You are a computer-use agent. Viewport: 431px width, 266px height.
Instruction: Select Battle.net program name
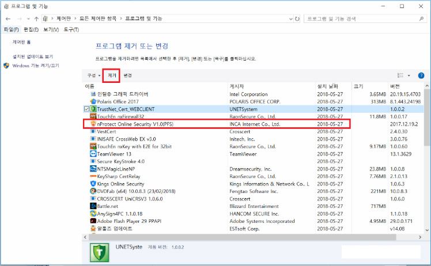point(108,206)
